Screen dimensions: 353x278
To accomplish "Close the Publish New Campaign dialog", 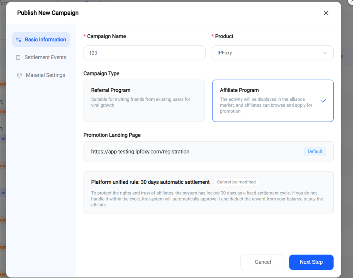I will [326, 13].
